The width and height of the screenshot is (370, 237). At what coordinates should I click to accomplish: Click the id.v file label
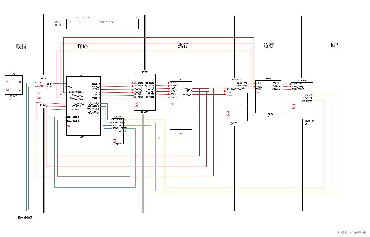coord(82,137)
